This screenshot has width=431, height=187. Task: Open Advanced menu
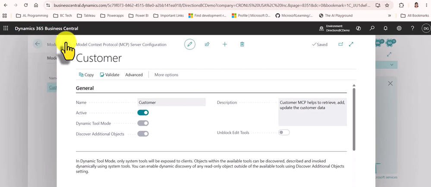pos(134,75)
